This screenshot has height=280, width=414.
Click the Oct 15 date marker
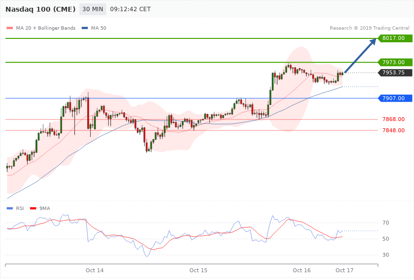tap(198, 270)
